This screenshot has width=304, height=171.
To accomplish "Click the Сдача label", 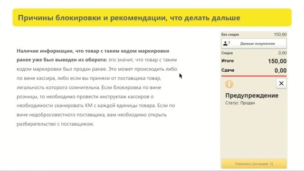I will 228,70.
